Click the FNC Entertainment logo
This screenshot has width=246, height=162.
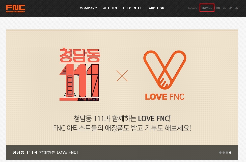tap(15, 9)
